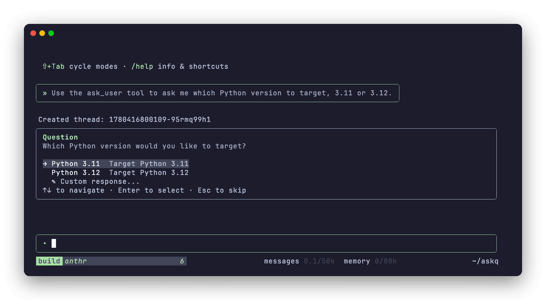Click the ⇧+Tab cycle modes hint
Image resolution: width=546 pixels, height=300 pixels.
(x=80, y=66)
